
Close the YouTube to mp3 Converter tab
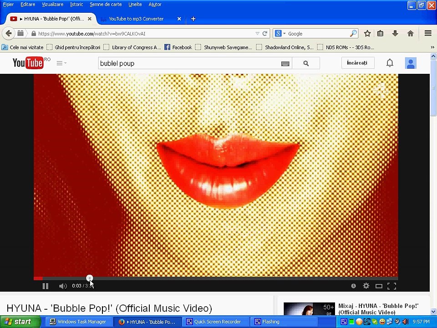click(179, 19)
